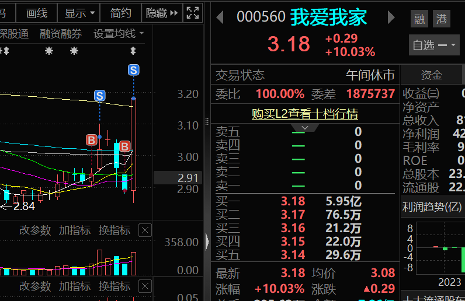Click the 利润趋势(亿) header

[x=432, y=206]
